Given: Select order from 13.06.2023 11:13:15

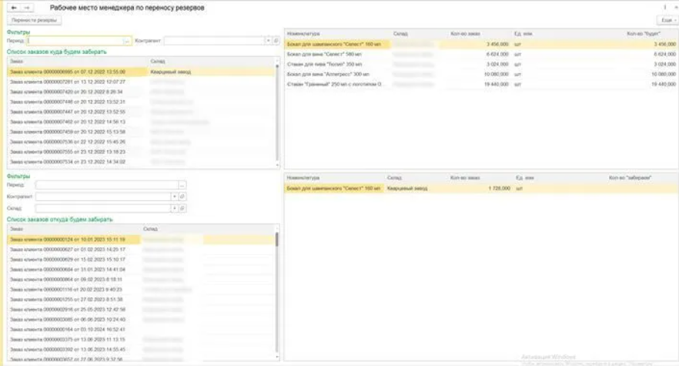Looking at the screenshot, I should 141,339.
